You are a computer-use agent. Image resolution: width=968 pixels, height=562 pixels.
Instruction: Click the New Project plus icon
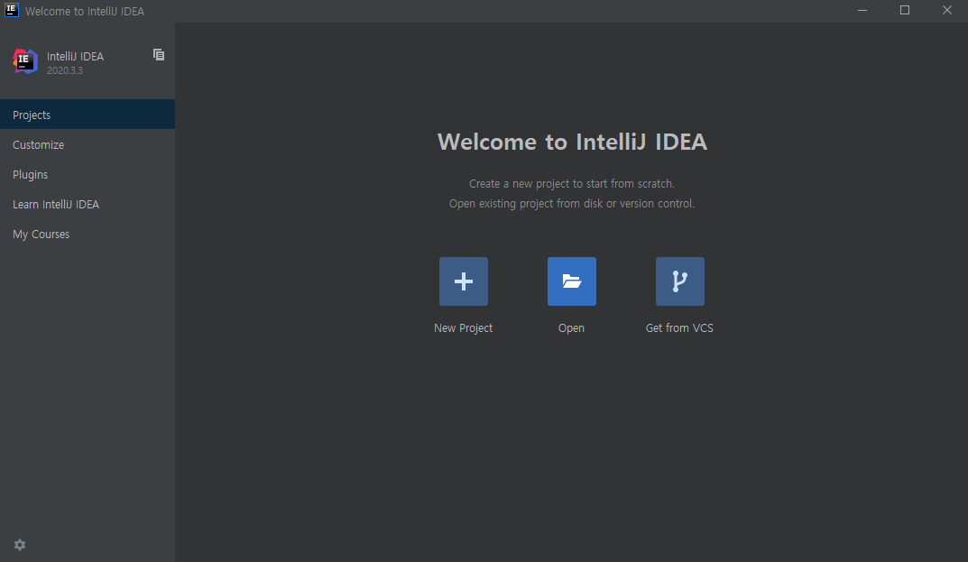pos(463,281)
